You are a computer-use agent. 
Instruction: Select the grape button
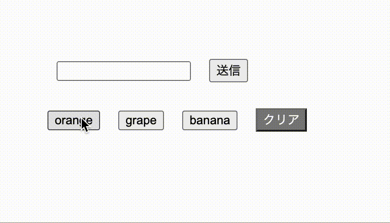[x=141, y=121]
